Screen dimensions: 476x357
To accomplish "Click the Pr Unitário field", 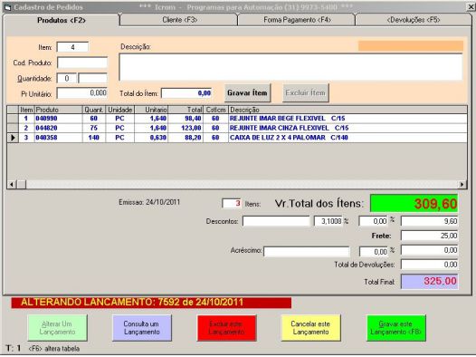I will (x=82, y=93).
